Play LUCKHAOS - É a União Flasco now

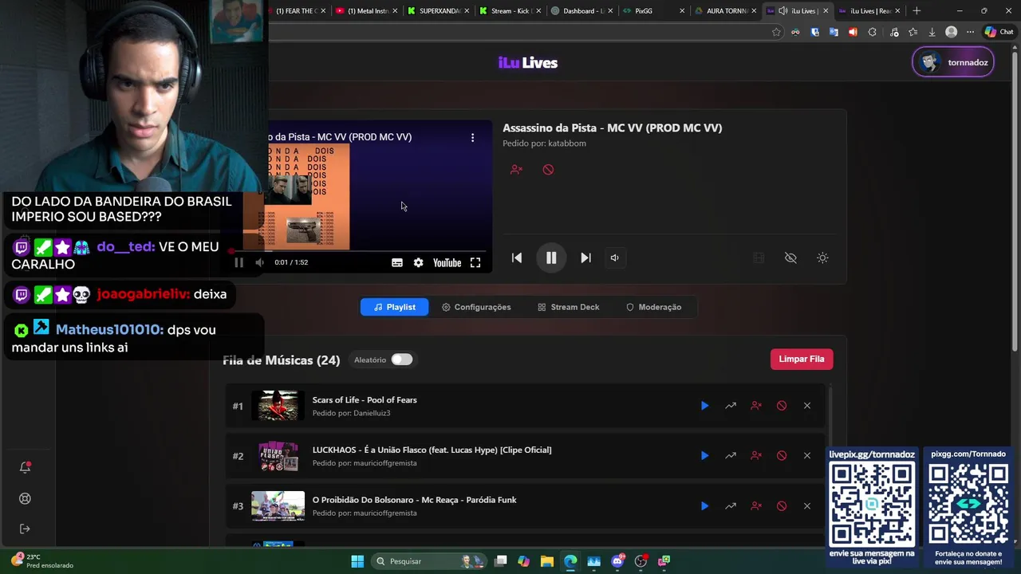point(704,456)
